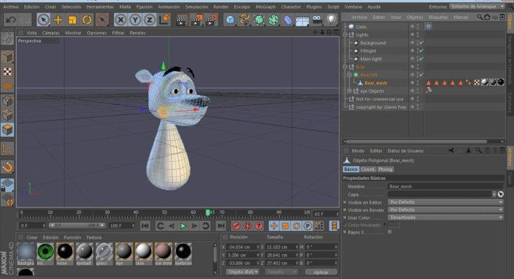Open viewport Cámaras menu
The image size is (514, 279).
[x=51, y=33]
